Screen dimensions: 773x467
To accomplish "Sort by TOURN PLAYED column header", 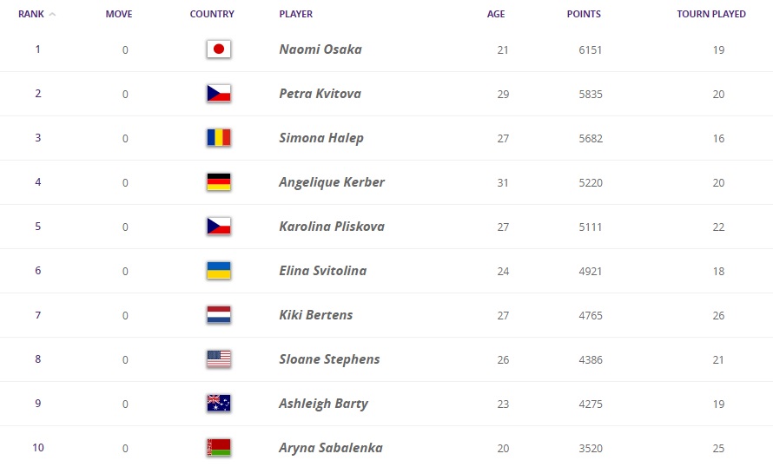I will pyautogui.click(x=710, y=14).
